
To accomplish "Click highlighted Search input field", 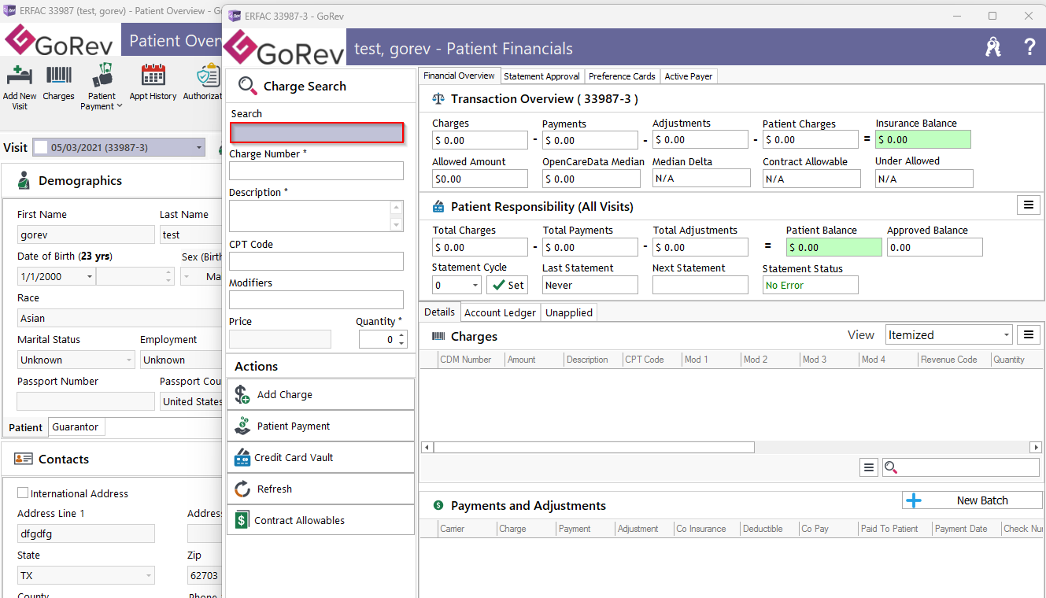I will 317,132.
